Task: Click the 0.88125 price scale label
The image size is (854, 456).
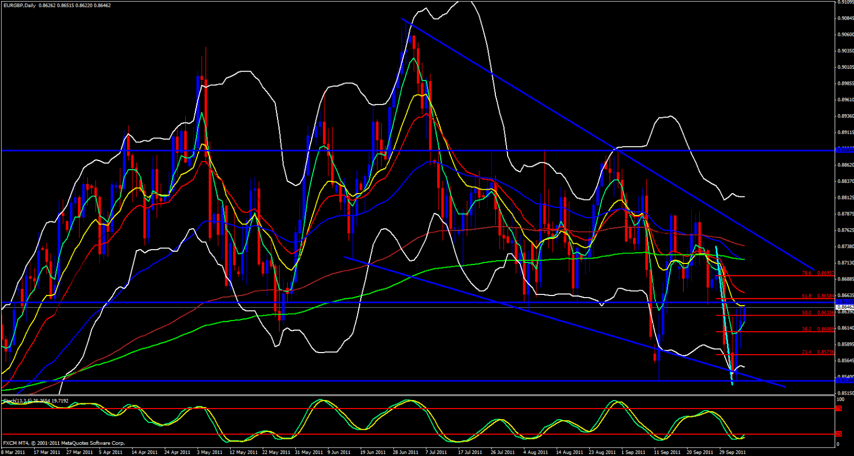Action: [x=845, y=198]
